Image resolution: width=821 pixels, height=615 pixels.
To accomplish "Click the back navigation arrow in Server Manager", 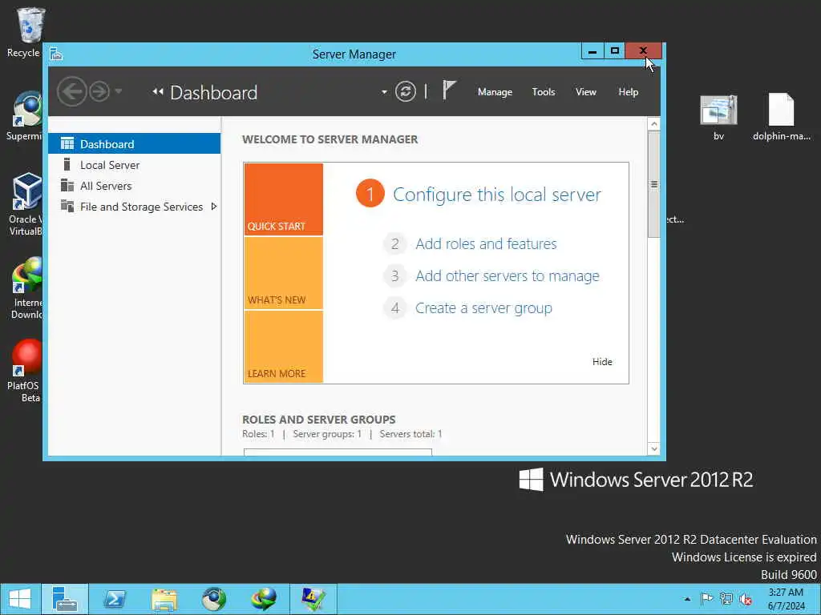I will click(x=71, y=91).
